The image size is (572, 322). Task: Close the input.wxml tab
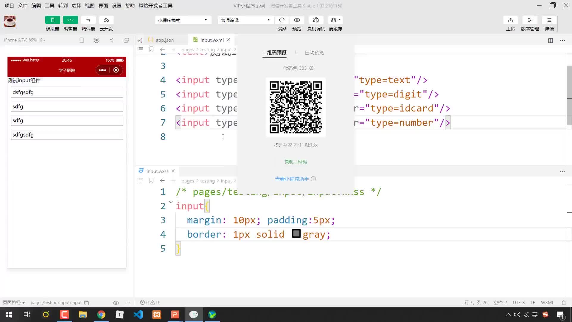[x=228, y=40]
